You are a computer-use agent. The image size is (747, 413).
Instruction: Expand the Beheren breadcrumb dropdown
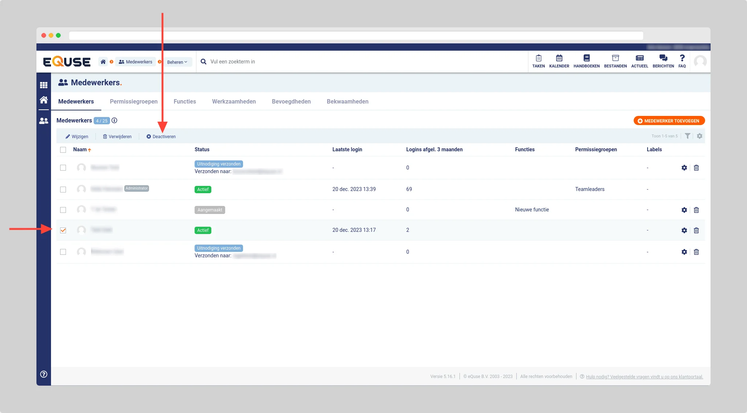(x=177, y=62)
